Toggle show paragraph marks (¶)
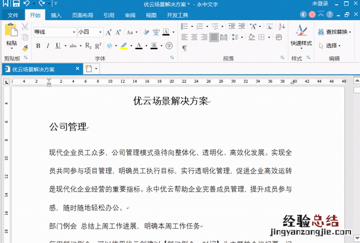The height and width of the screenshot is (243, 360). click(185, 48)
